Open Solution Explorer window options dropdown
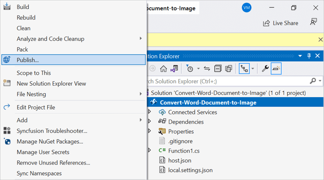This screenshot has width=324, height=180. (300, 56)
